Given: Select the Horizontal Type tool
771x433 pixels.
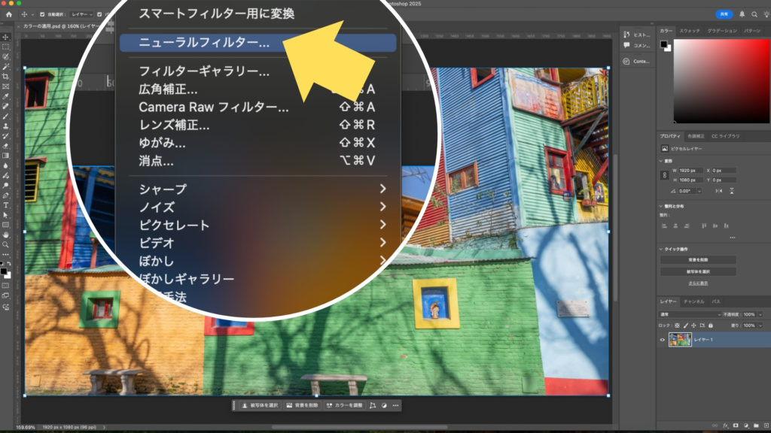Looking at the screenshot, I should (x=5, y=204).
